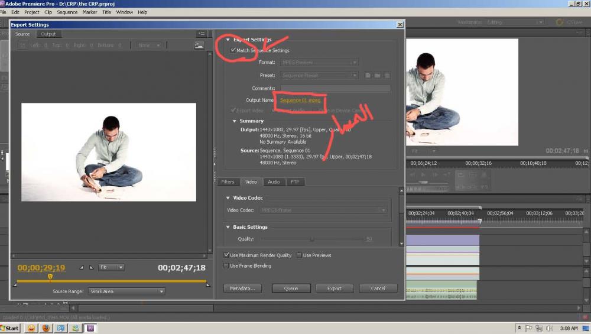Click the Set Out Point triangle icon

pos(91,268)
